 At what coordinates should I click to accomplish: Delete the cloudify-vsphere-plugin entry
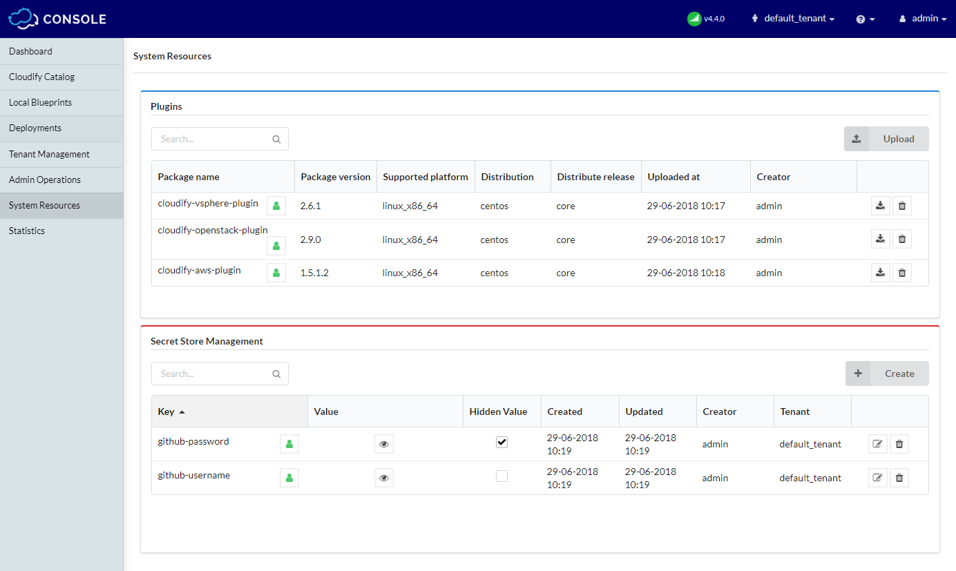point(901,206)
